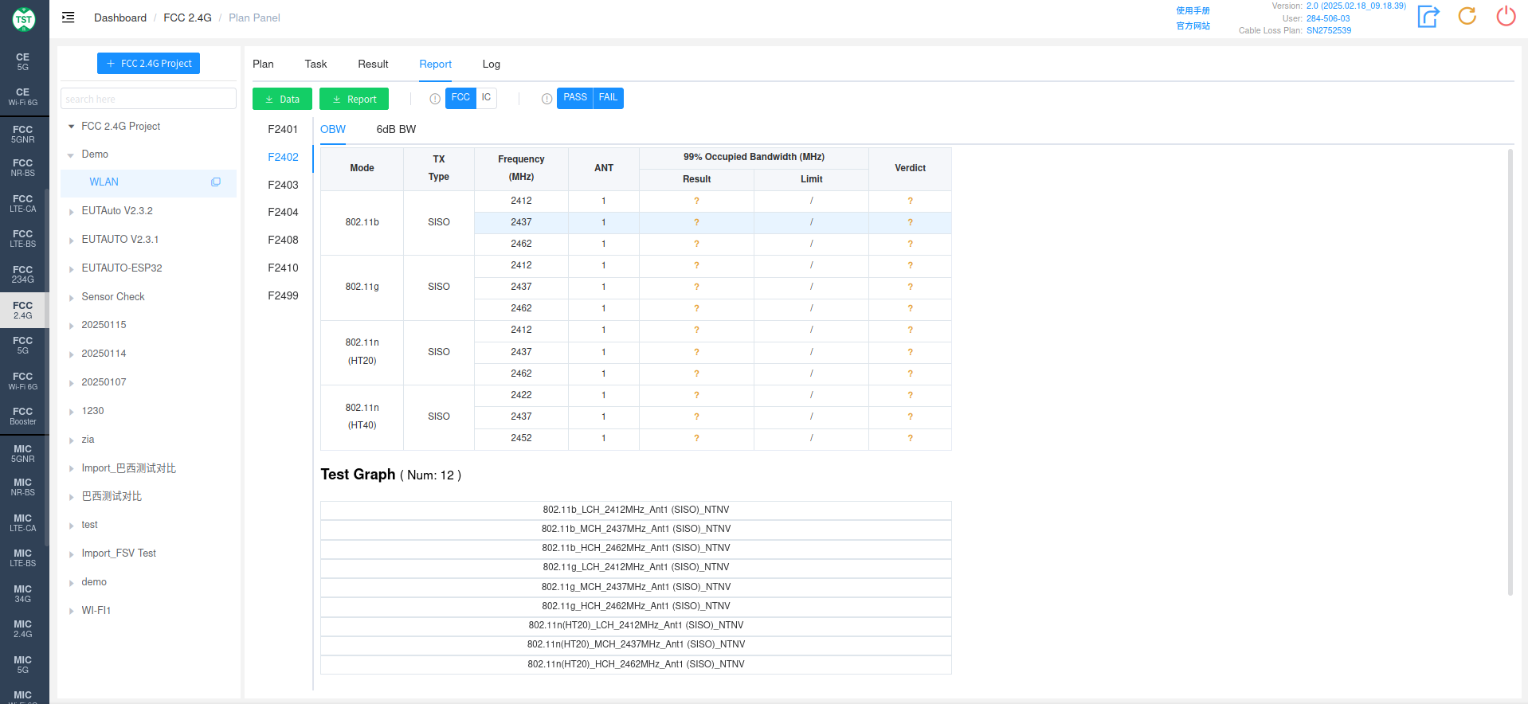This screenshot has height=704, width=1528.
Task: Open FCC LTE-CA module in sidebar
Action: click(23, 204)
